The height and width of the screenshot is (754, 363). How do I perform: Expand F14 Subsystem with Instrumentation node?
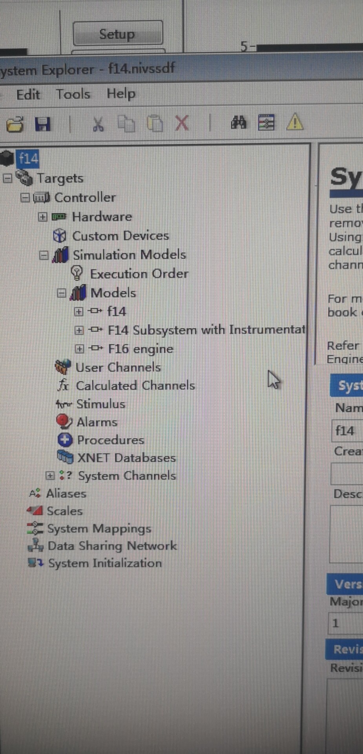click(79, 330)
